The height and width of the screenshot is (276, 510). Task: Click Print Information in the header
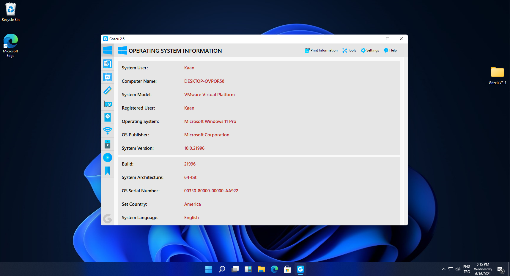(x=321, y=50)
